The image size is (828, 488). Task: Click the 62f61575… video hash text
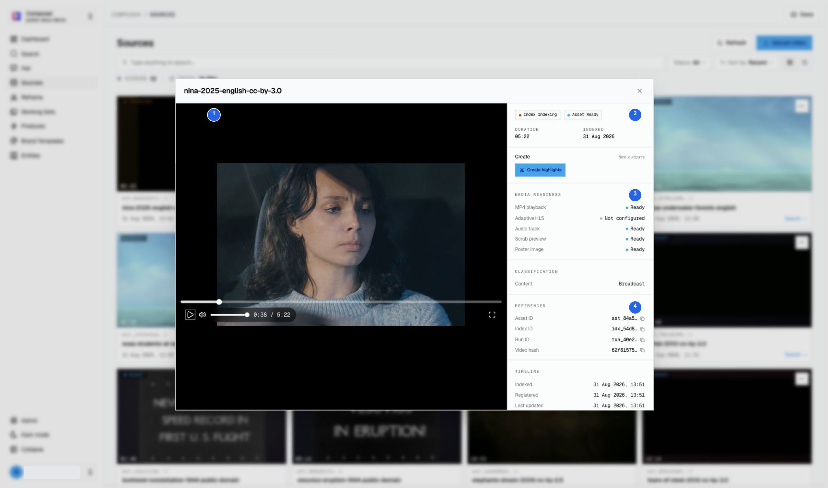pyautogui.click(x=624, y=350)
